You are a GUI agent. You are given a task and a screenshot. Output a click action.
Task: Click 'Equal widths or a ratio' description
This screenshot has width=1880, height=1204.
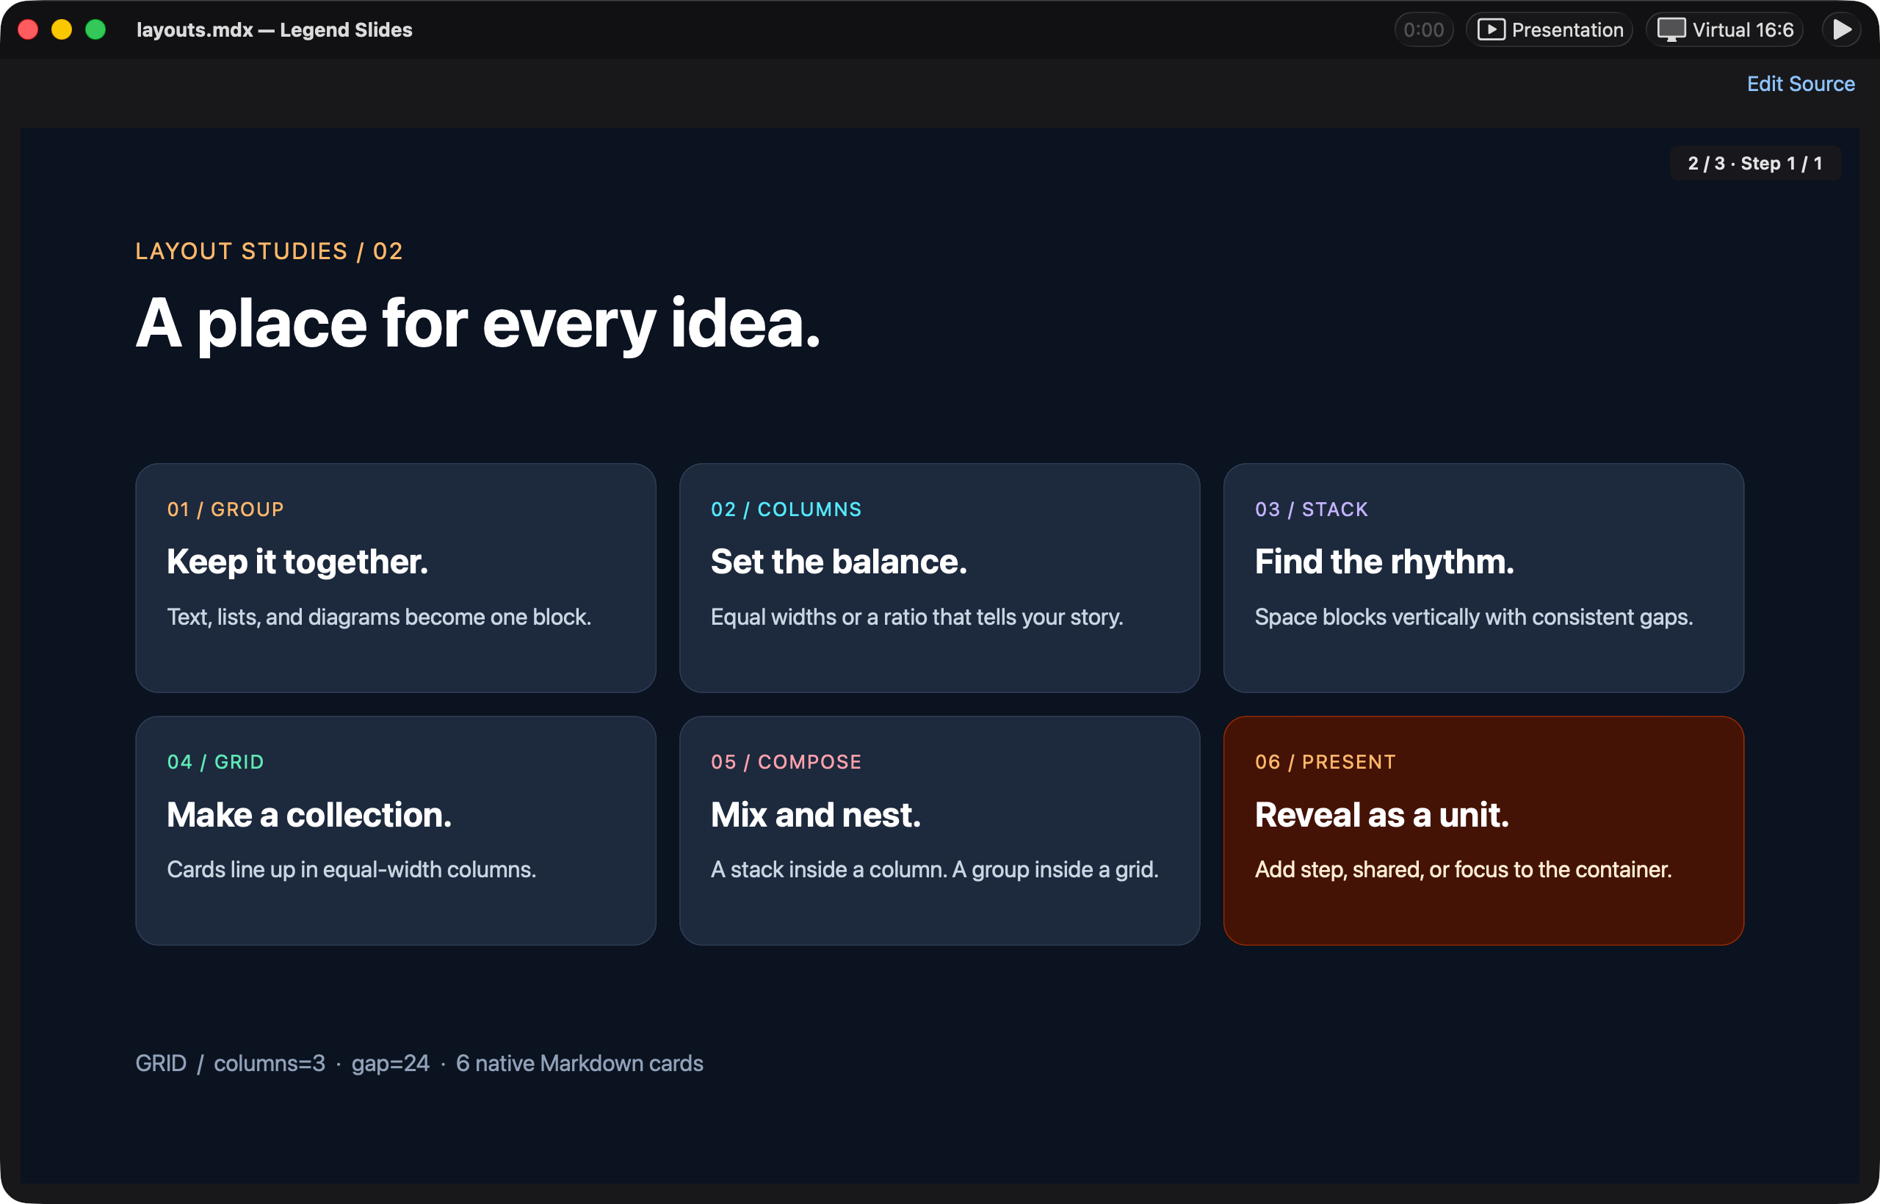[916, 617]
